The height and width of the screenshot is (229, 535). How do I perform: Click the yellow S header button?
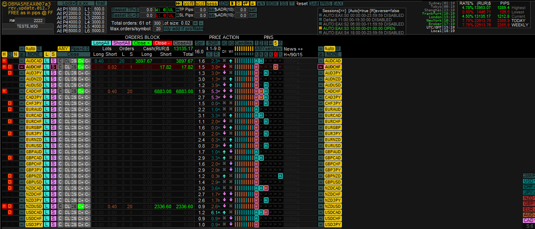click(53, 54)
